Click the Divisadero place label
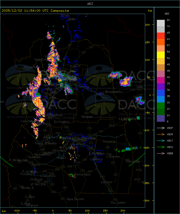The height and width of the screenshot is (214, 180). 62,121
